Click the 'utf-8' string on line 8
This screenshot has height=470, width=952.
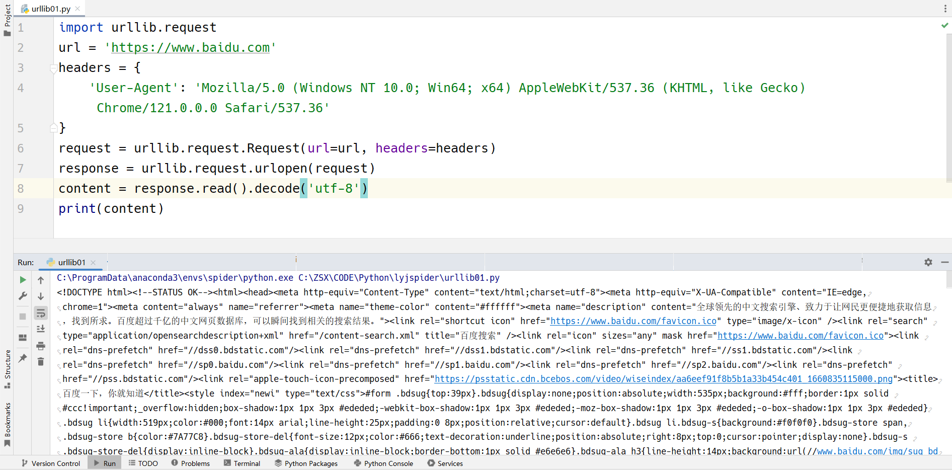pyautogui.click(x=334, y=188)
